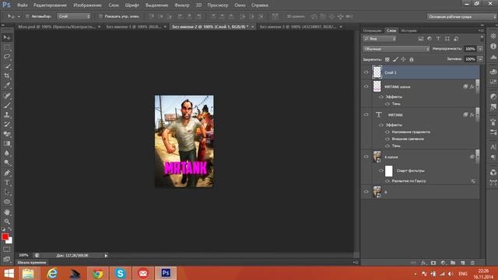Open the Файл menu
498x280 pixels.
tap(23, 5)
